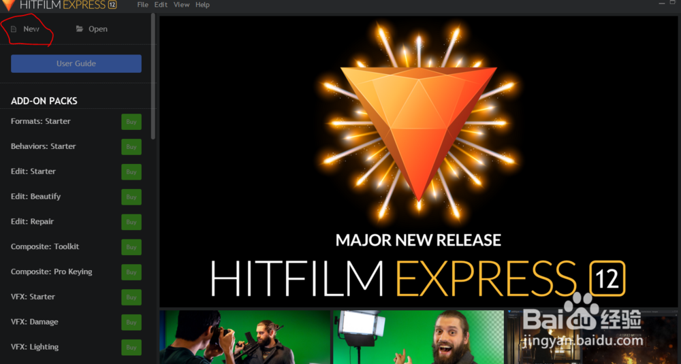Image resolution: width=681 pixels, height=364 pixels.
Task: Select the VFX: Starter text
Action: (x=33, y=297)
